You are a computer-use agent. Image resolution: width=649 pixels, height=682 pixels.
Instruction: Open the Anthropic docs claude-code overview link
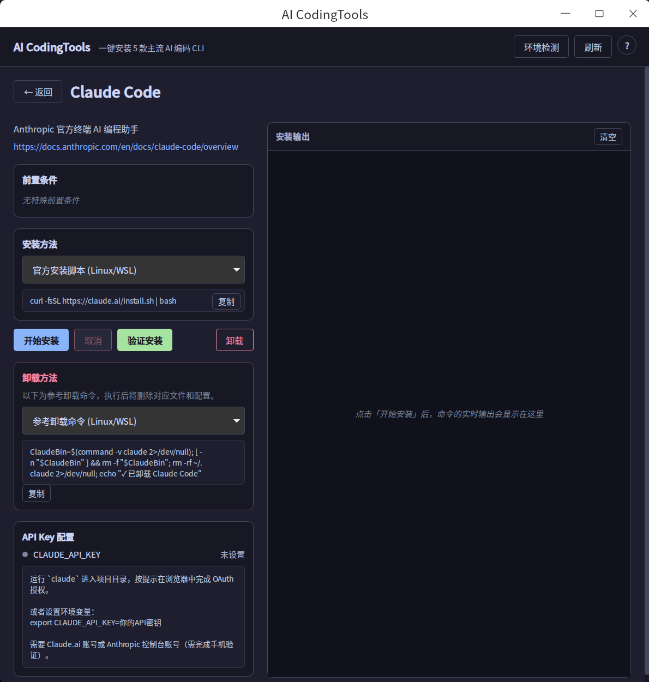click(x=126, y=147)
